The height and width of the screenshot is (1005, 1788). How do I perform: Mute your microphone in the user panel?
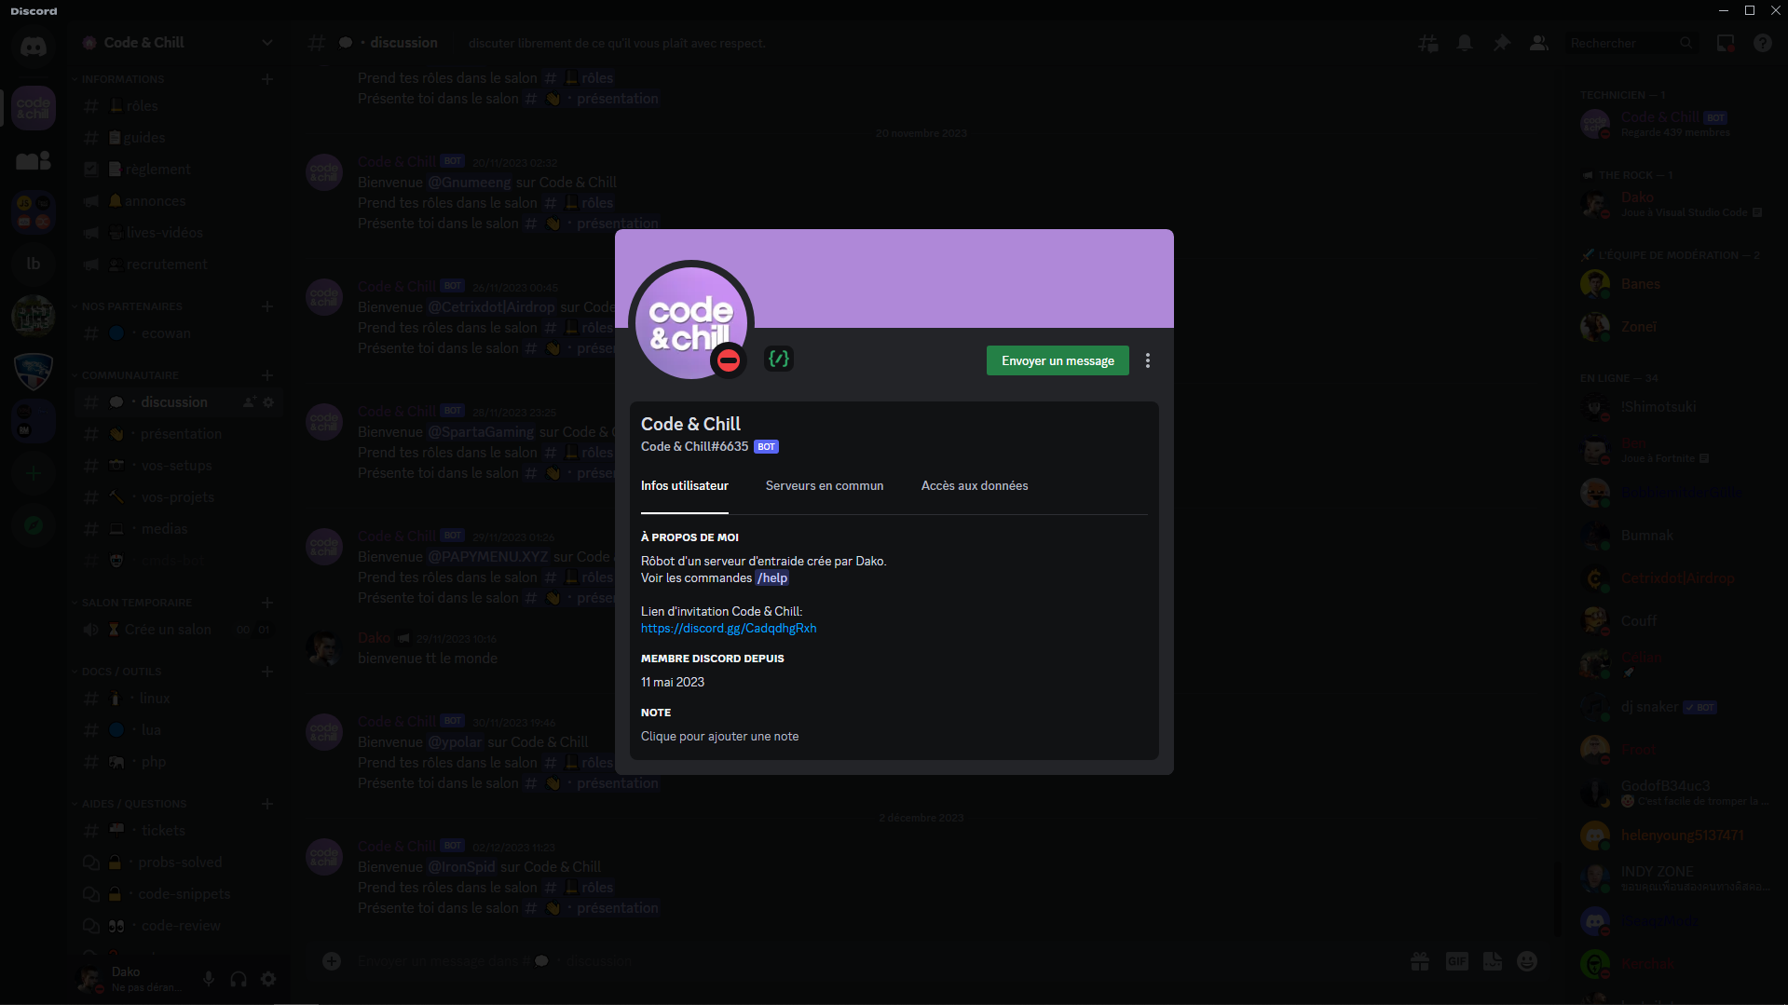[x=208, y=979]
